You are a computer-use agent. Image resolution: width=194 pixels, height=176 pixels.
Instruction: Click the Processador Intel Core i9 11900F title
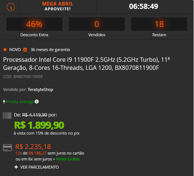87,64
